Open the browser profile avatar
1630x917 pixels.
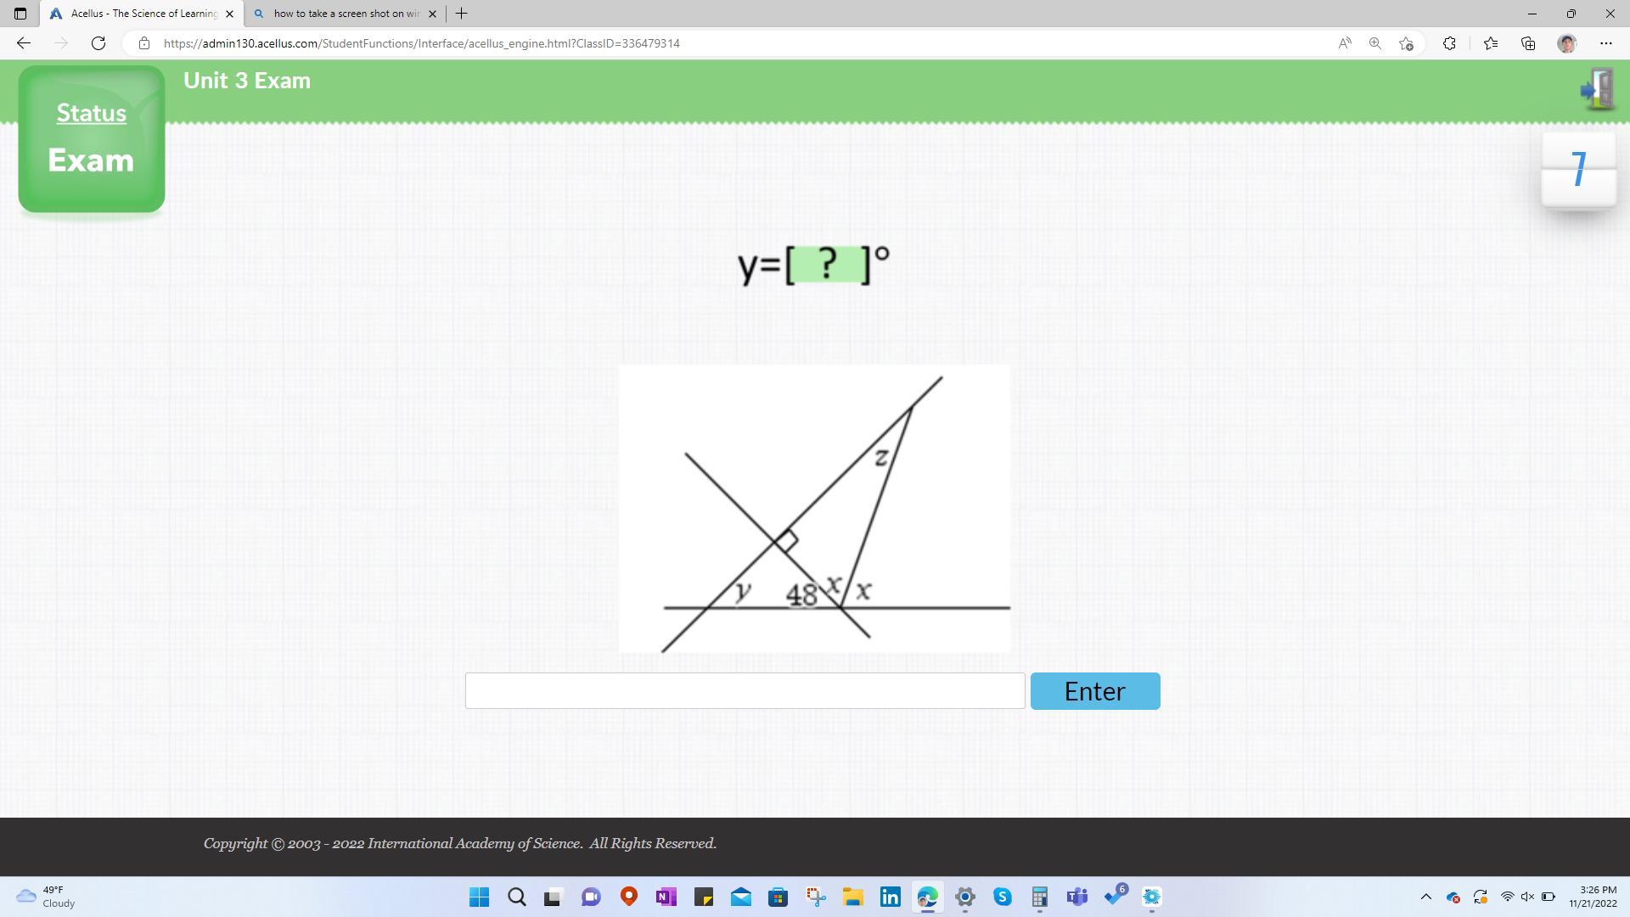1567,43
